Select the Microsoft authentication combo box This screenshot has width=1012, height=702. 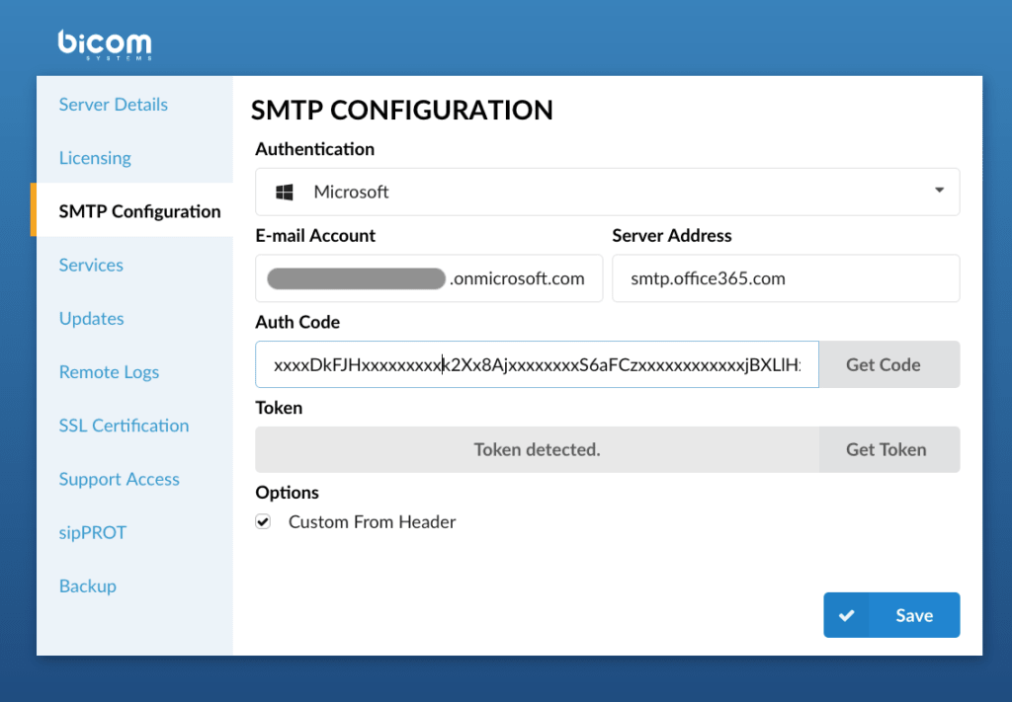point(608,193)
